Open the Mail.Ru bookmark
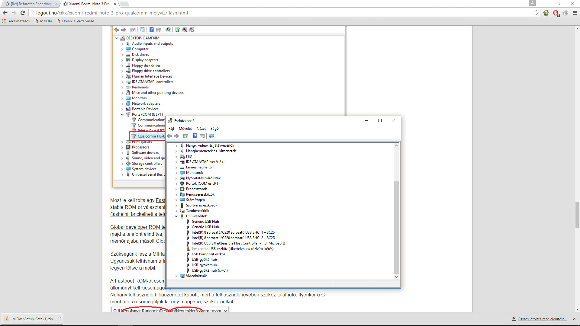 [43, 21]
